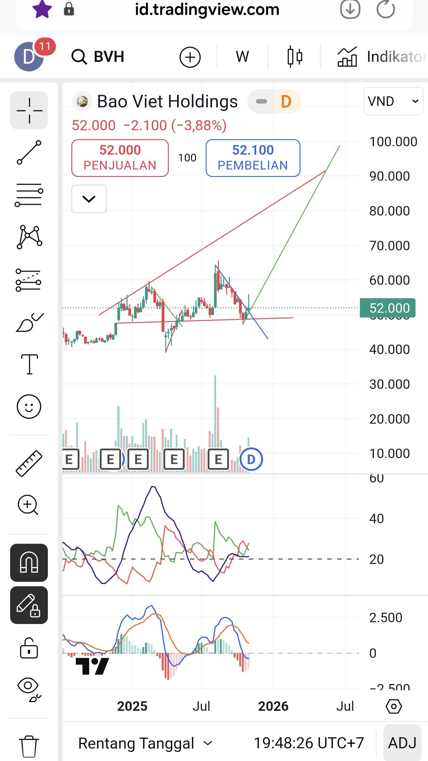This screenshot has height=761, width=428.
Task: Open the emoji stickers tool
Action: tap(29, 407)
